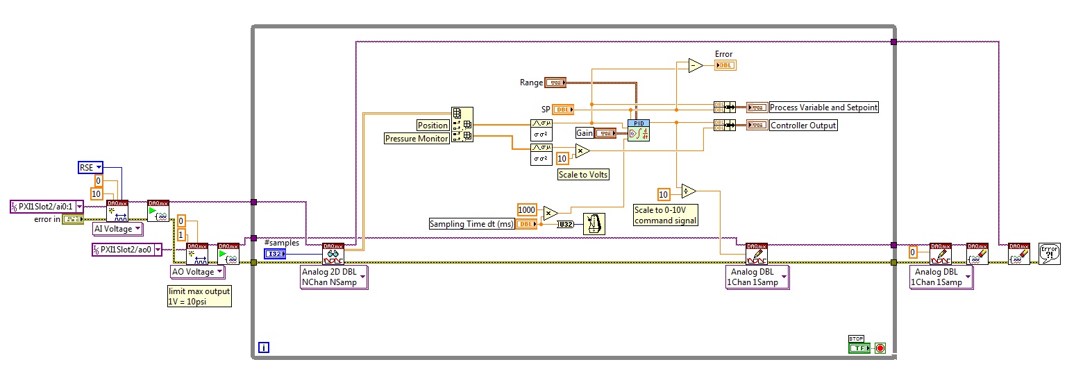The height and width of the screenshot is (387, 1067).
Task: Click the Bundle node feeding Process Variable and Setpoint
Action: (724, 107)
